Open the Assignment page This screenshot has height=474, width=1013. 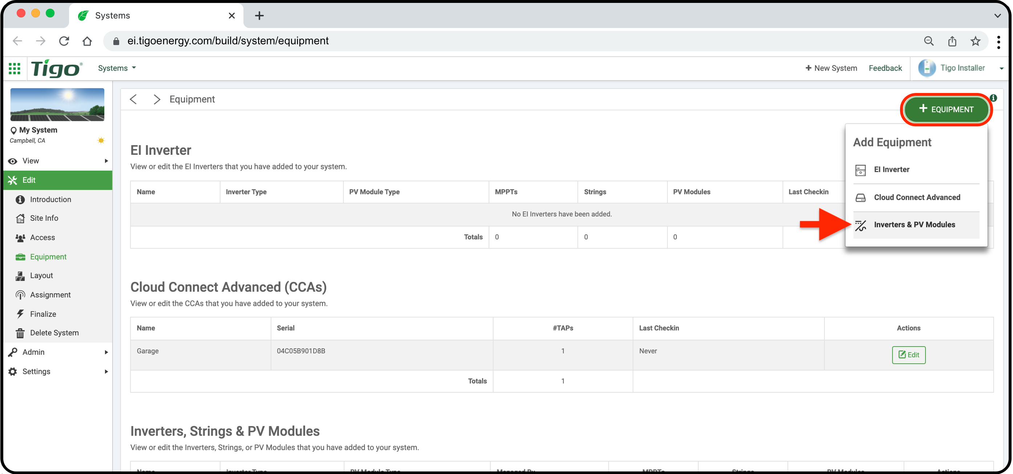tap(51, 295)
